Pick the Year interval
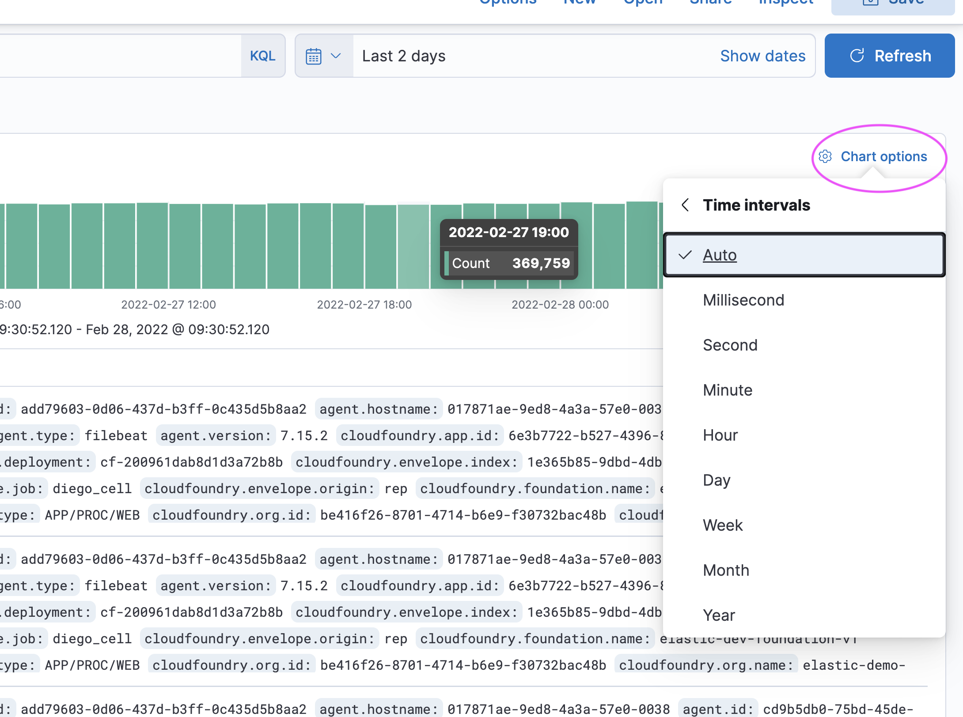 (x=719, y=615)
